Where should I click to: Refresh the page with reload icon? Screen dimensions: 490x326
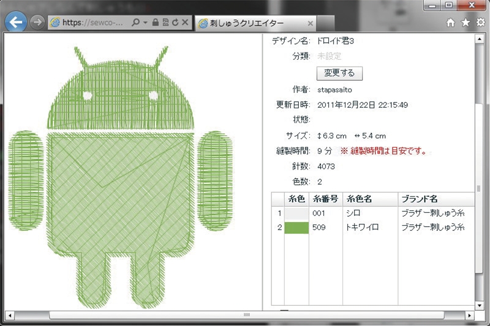(x=175, y=23)
